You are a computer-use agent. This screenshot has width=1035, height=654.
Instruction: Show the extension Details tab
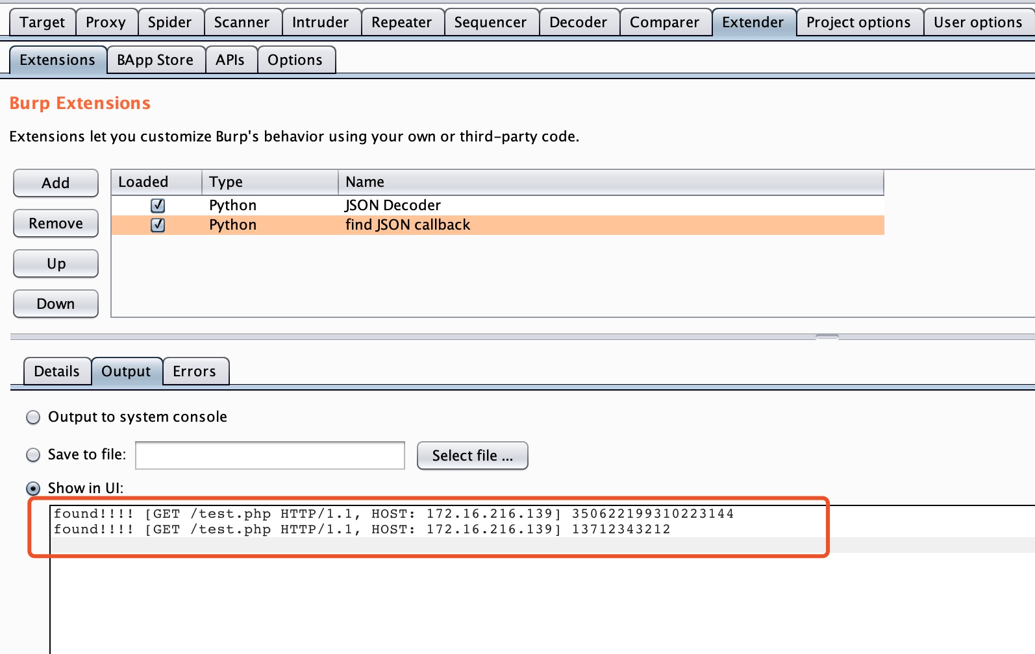(x=57, y=372)
